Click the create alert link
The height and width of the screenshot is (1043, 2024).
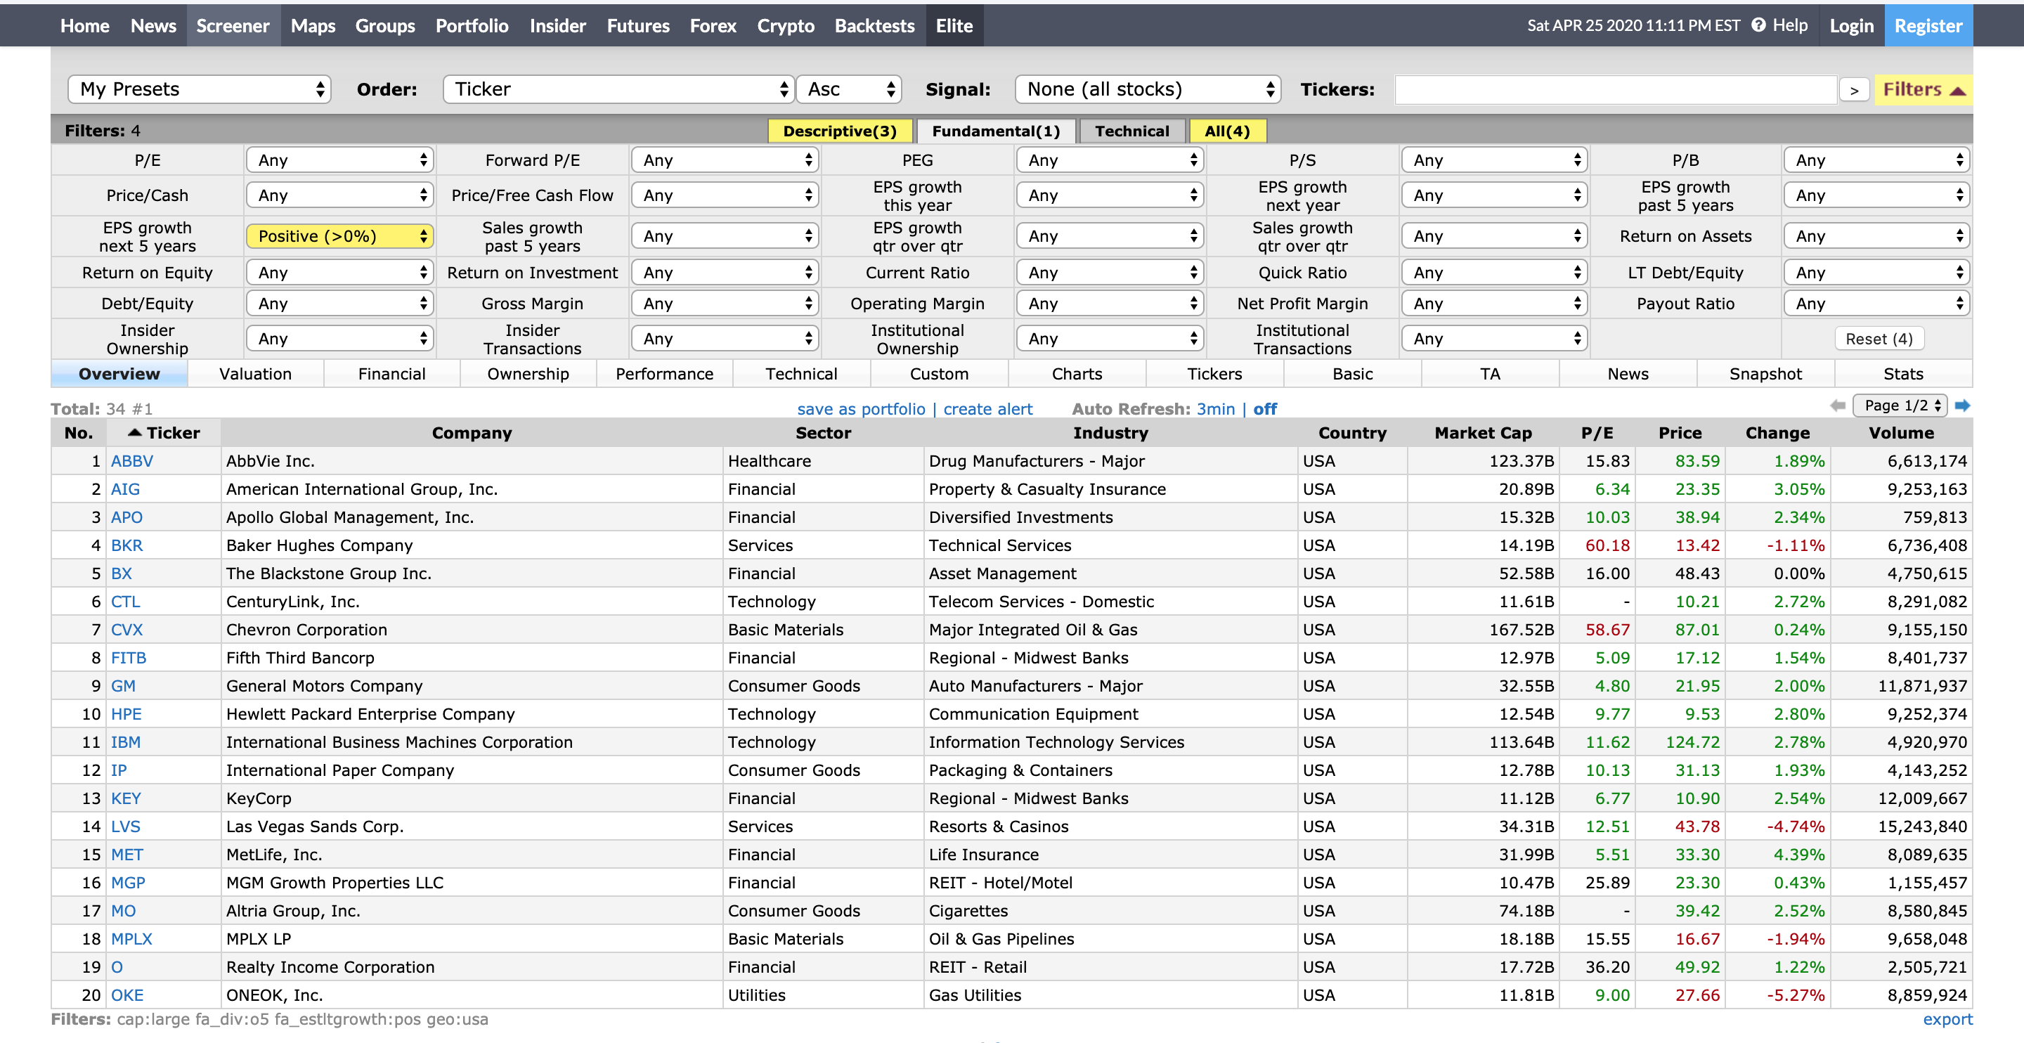[987, 409]
